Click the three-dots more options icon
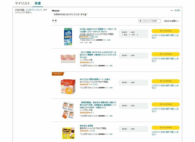This screenshot has height=142, width=195. (x=172, y=10)
